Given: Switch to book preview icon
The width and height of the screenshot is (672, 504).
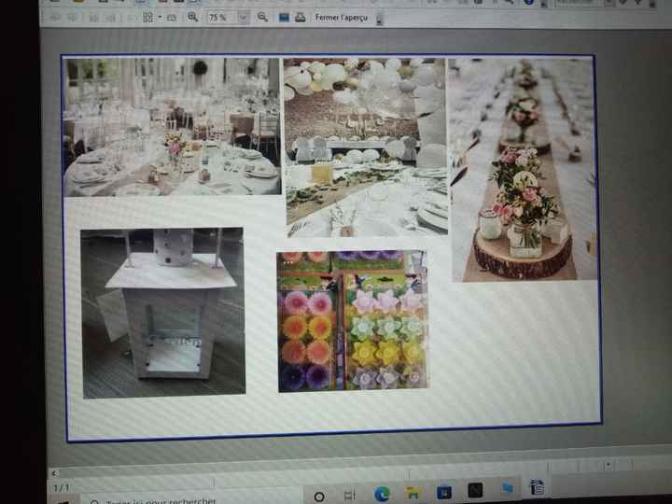Looking at the screenshot, I should pyautogui.click(x=173, y=17).
